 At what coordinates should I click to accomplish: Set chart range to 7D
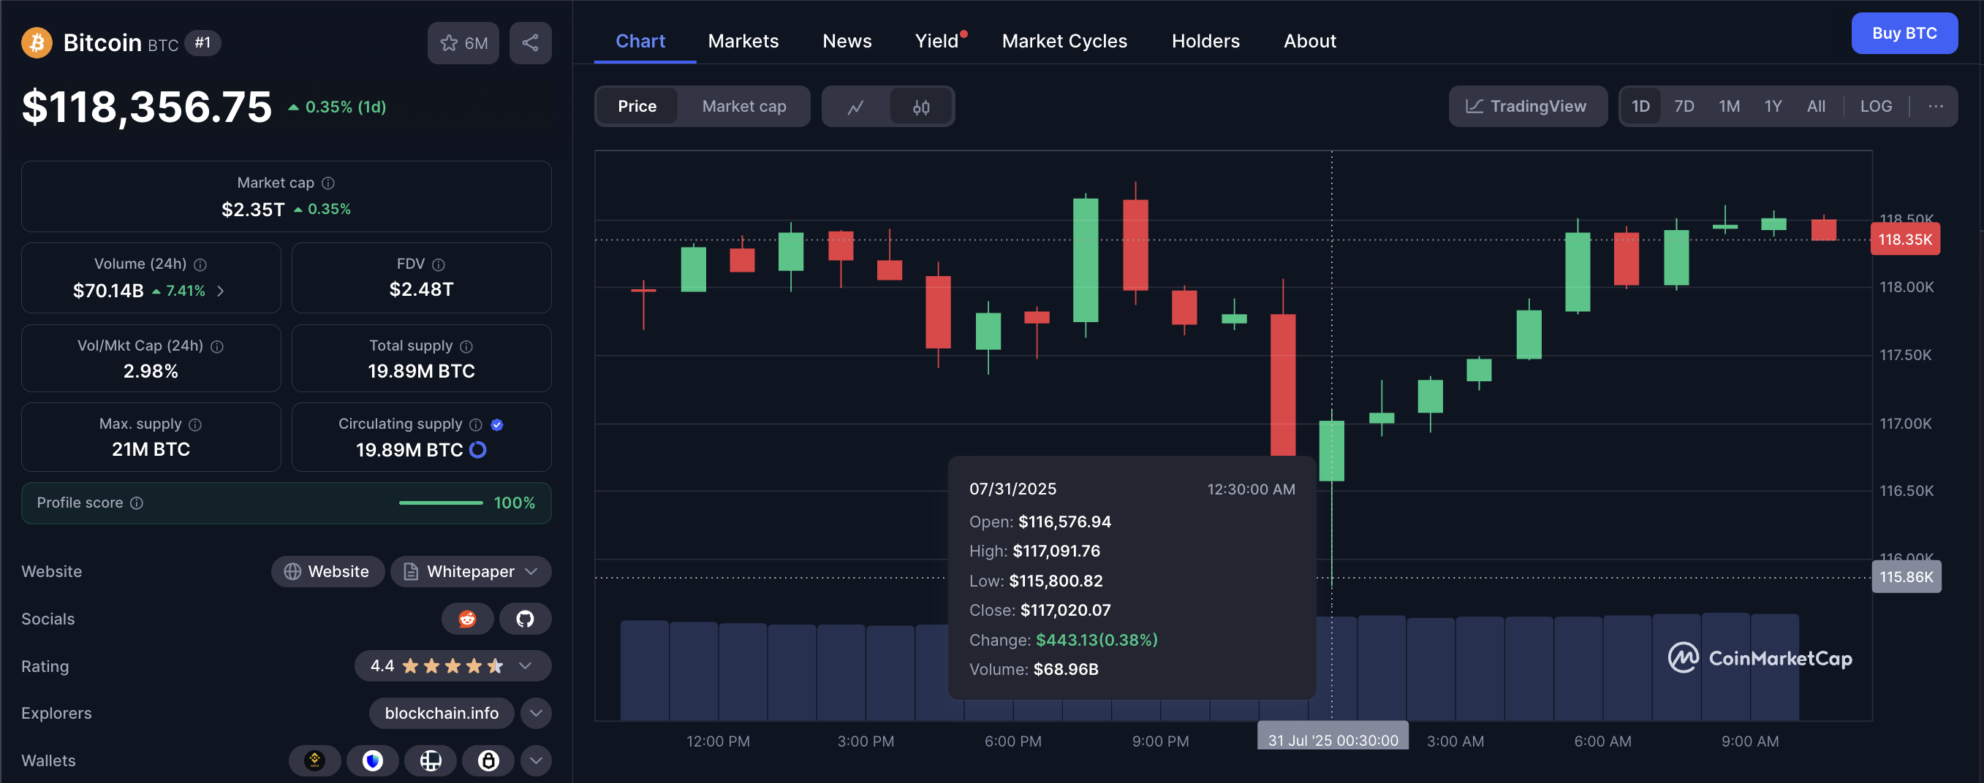(1684, 106)
